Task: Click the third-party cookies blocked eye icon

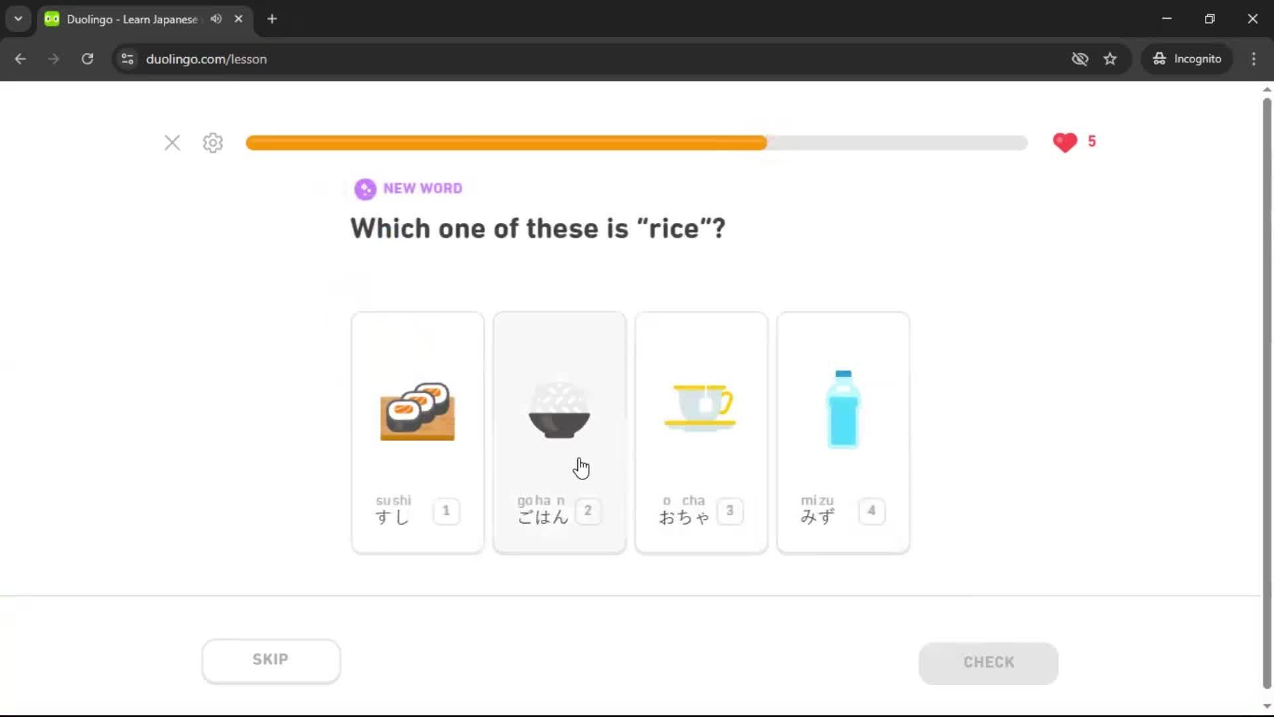Action: [1080, 59]
